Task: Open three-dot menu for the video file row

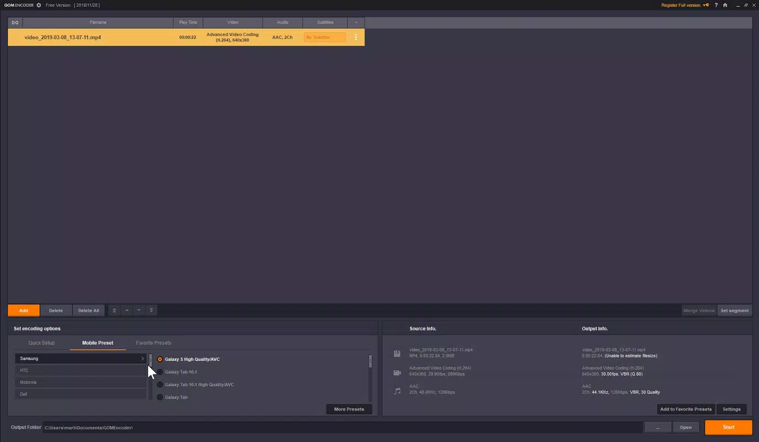Action: [x=356, y=38]
